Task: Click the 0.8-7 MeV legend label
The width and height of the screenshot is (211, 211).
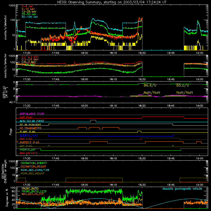Action: 29,62
